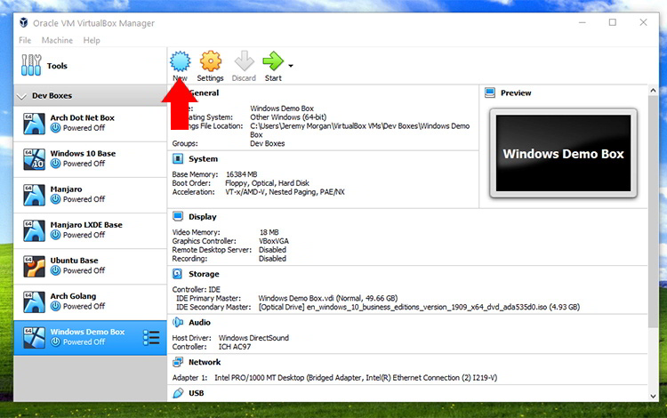Click the Ubuntu Base VM icon
The width and height of the screenshot is (667, 418).
pos(34,266)
